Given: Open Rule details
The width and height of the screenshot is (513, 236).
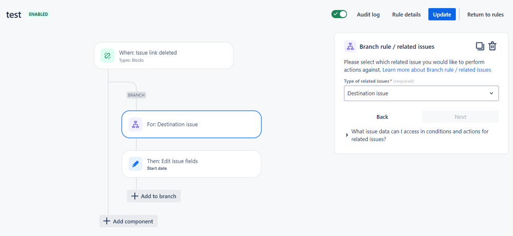Looking at the screenshot, I should [406, 14].
